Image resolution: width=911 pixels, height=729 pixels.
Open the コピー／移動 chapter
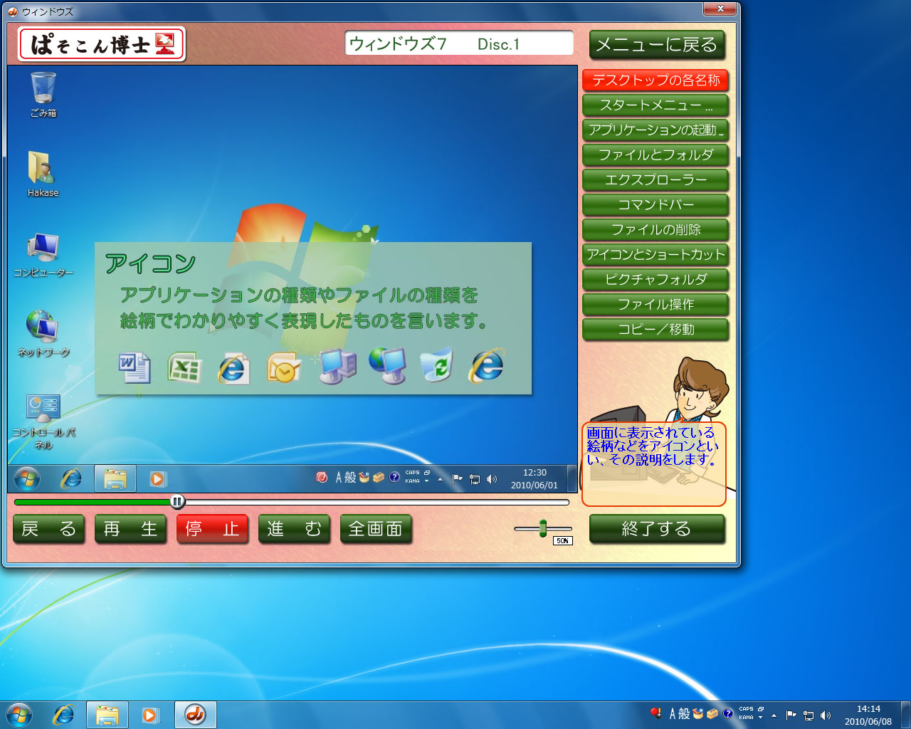click(x=655, y=330)
